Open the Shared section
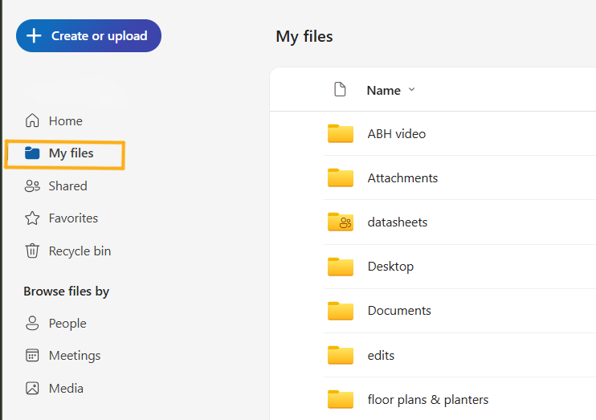 pos(56,186)
